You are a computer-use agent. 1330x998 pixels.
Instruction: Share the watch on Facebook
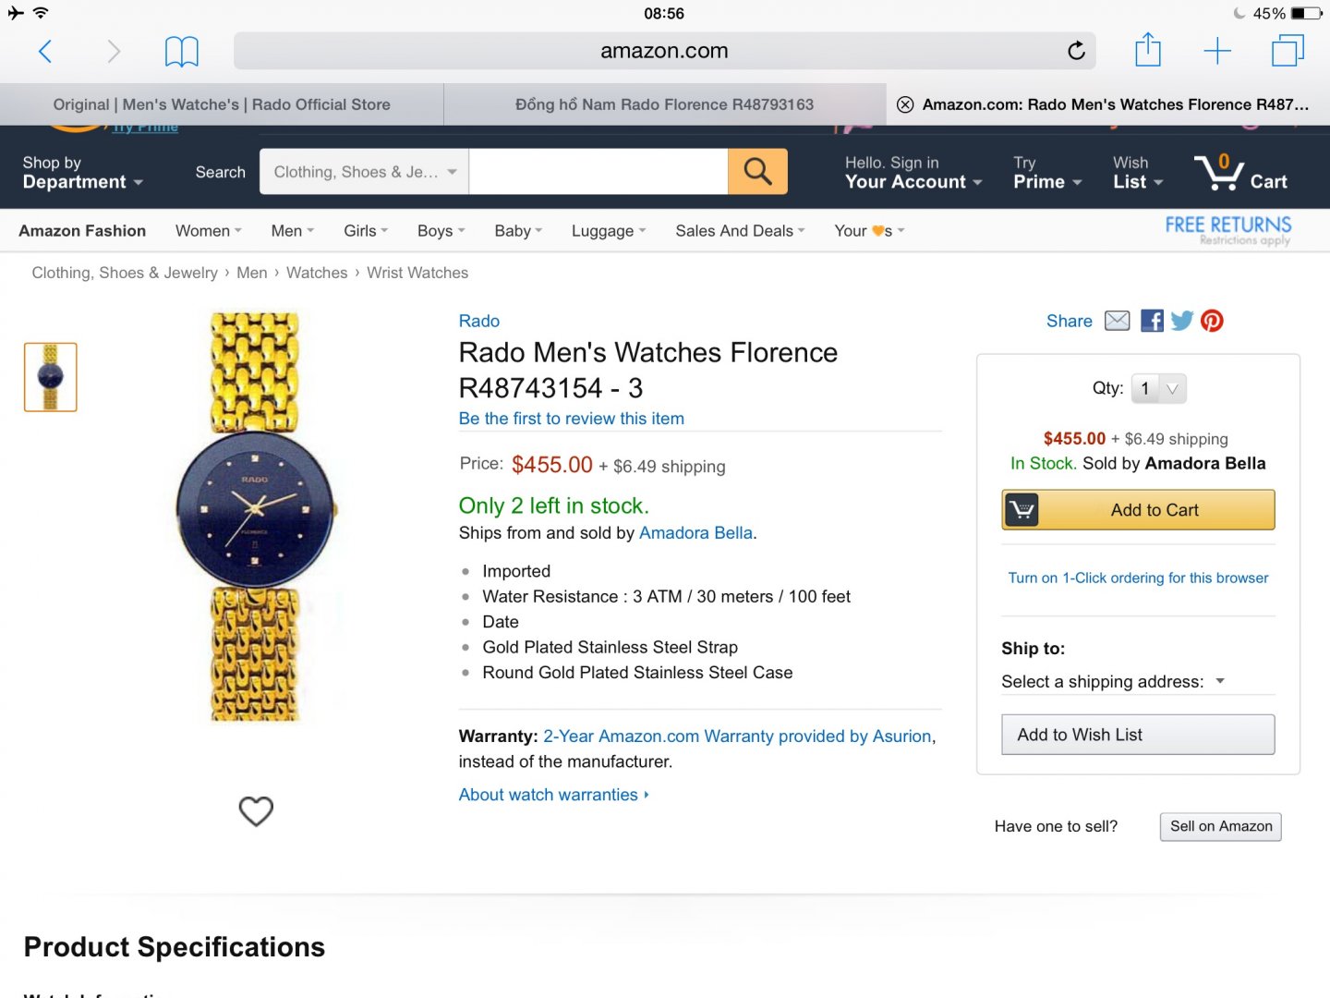(1152, 321)
